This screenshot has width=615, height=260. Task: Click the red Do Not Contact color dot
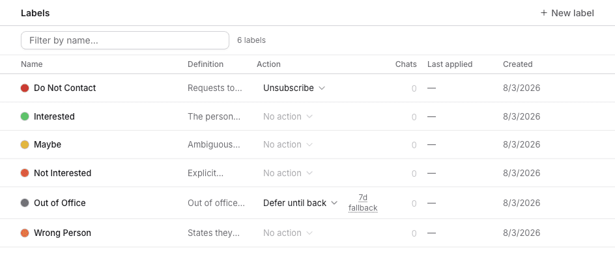[x=25, y=88]
